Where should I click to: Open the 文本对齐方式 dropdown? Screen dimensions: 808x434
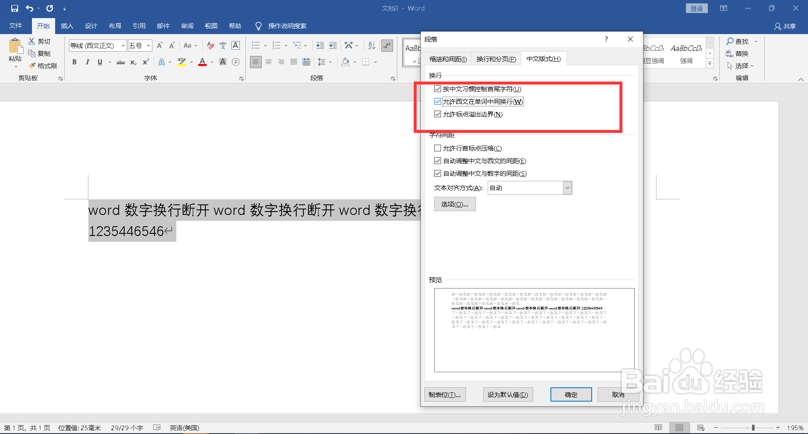tap(568, 188)
